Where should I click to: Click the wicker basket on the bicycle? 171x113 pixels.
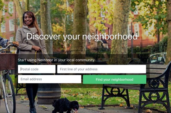tap(9, 61)
